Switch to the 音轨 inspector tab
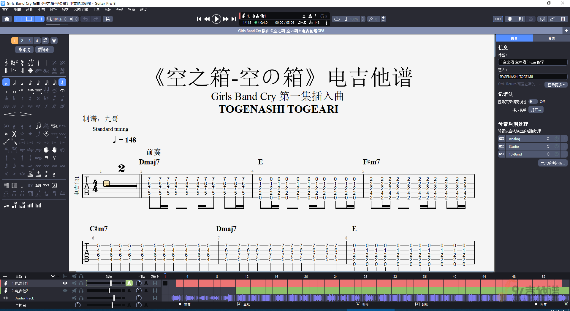 pyautogui.click(x=551, y=38)
